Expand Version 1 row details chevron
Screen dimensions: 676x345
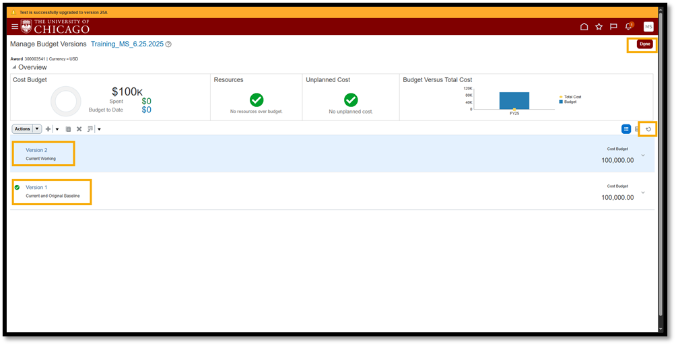coord(643,192)
